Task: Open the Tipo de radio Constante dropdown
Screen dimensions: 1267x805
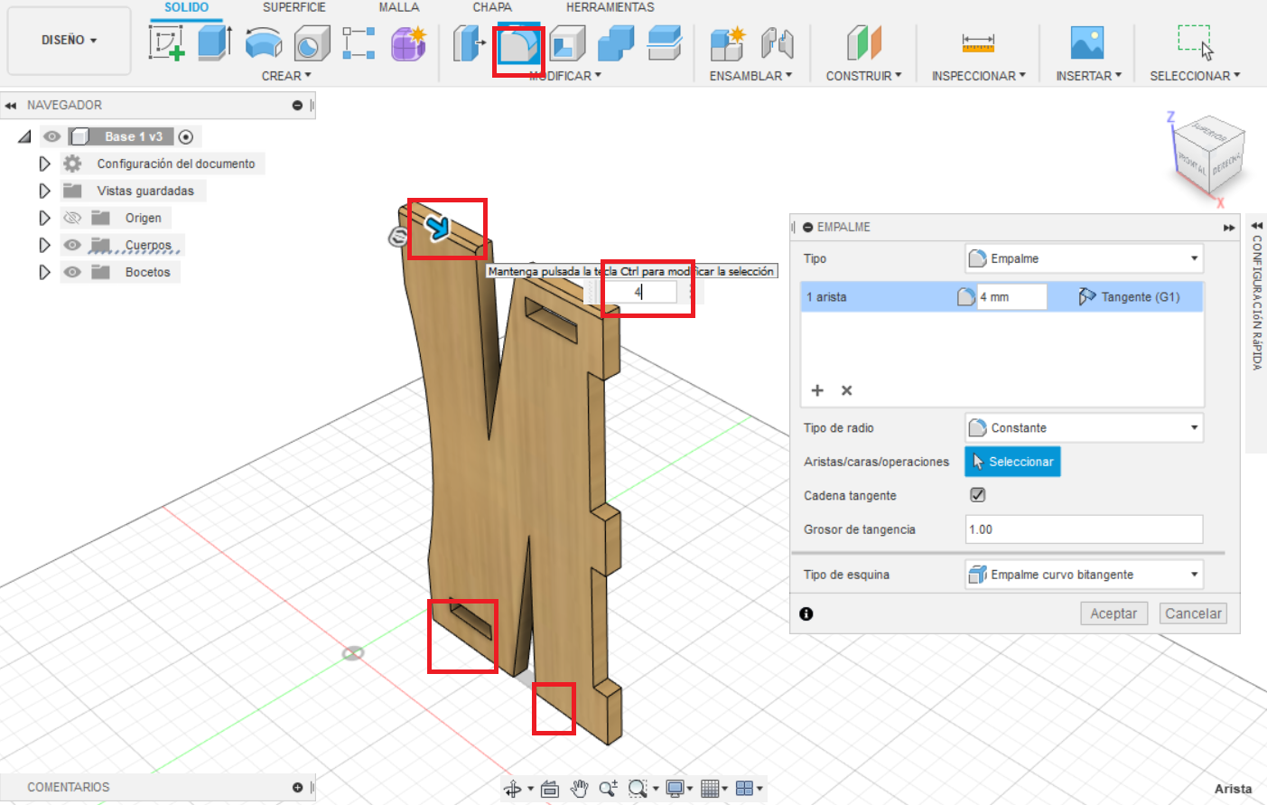Action: [x=1084, y=427]
